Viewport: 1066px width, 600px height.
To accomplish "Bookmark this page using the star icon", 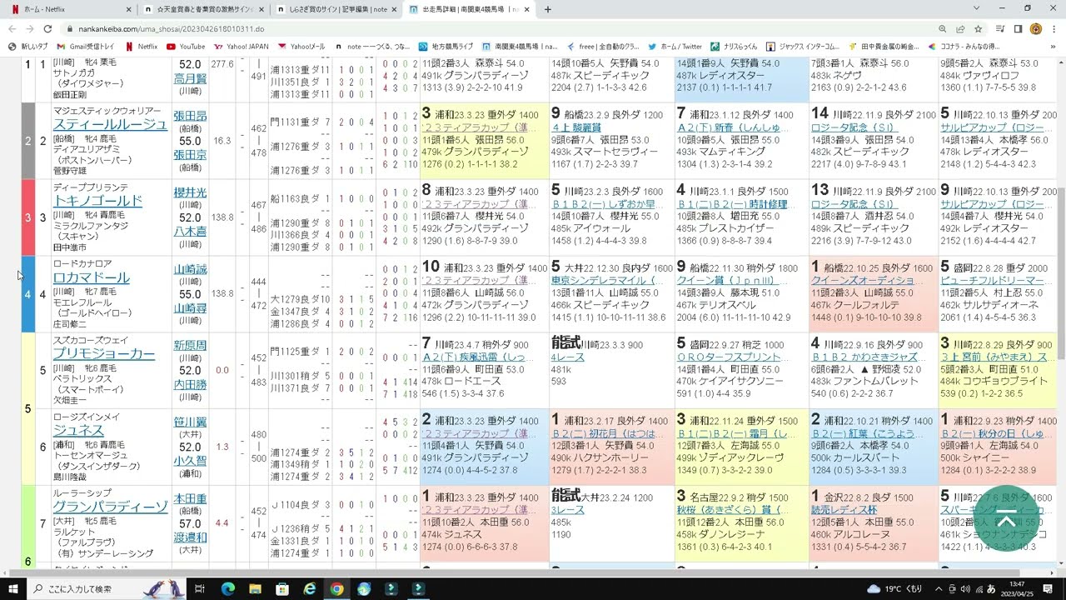I will [978, 29].
